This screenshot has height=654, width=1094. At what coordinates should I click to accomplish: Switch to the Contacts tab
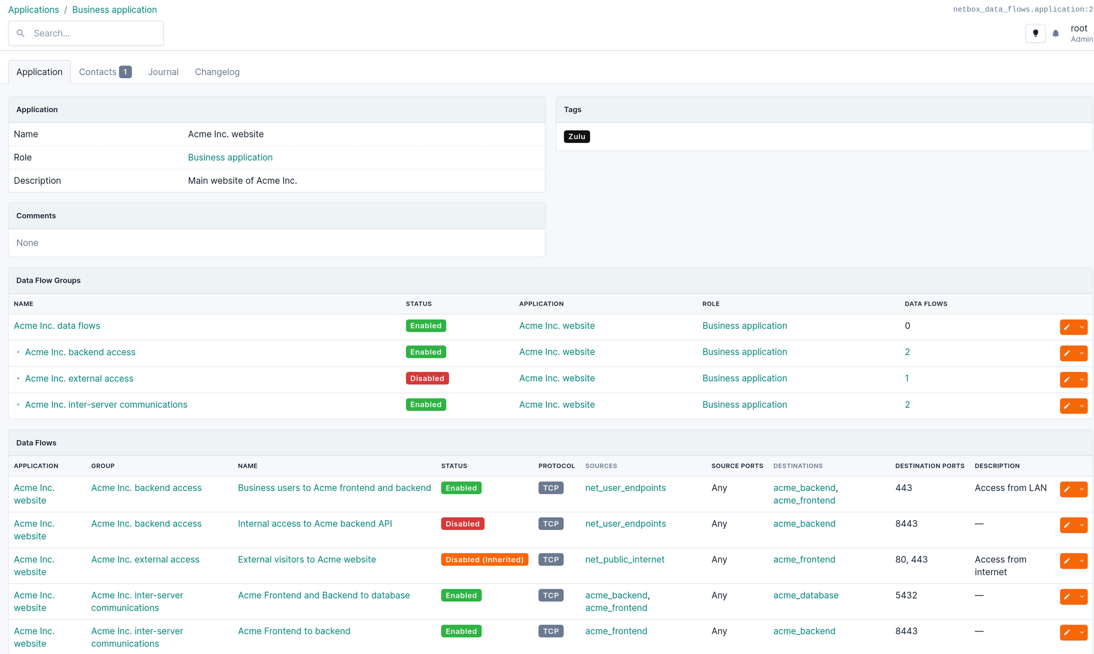point(105,71)
